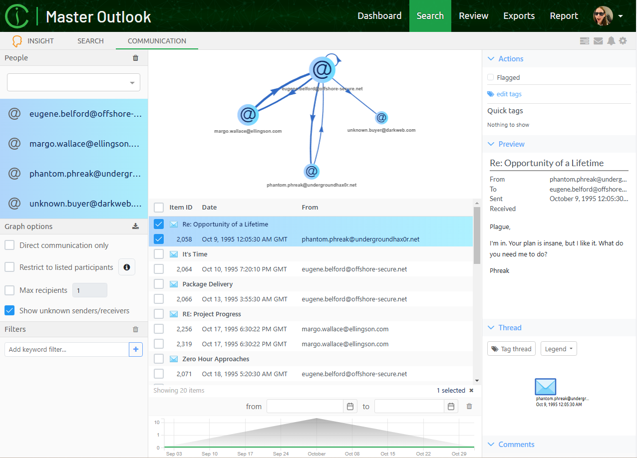The width and height of the screenshot is (637, 458).
Task: Clear the People list with the trash icon
Action: (135, 57)
